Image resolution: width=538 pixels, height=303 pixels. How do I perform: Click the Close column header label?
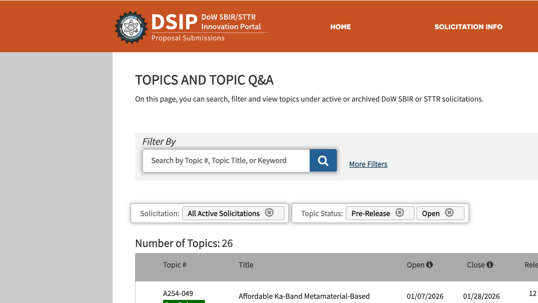point(476,265)
